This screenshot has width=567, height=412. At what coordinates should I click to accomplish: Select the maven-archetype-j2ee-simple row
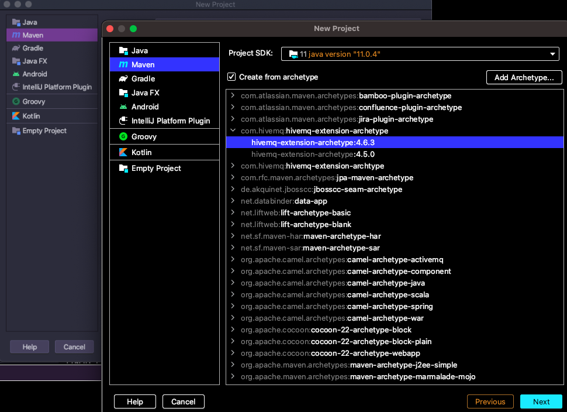[349, 365]
